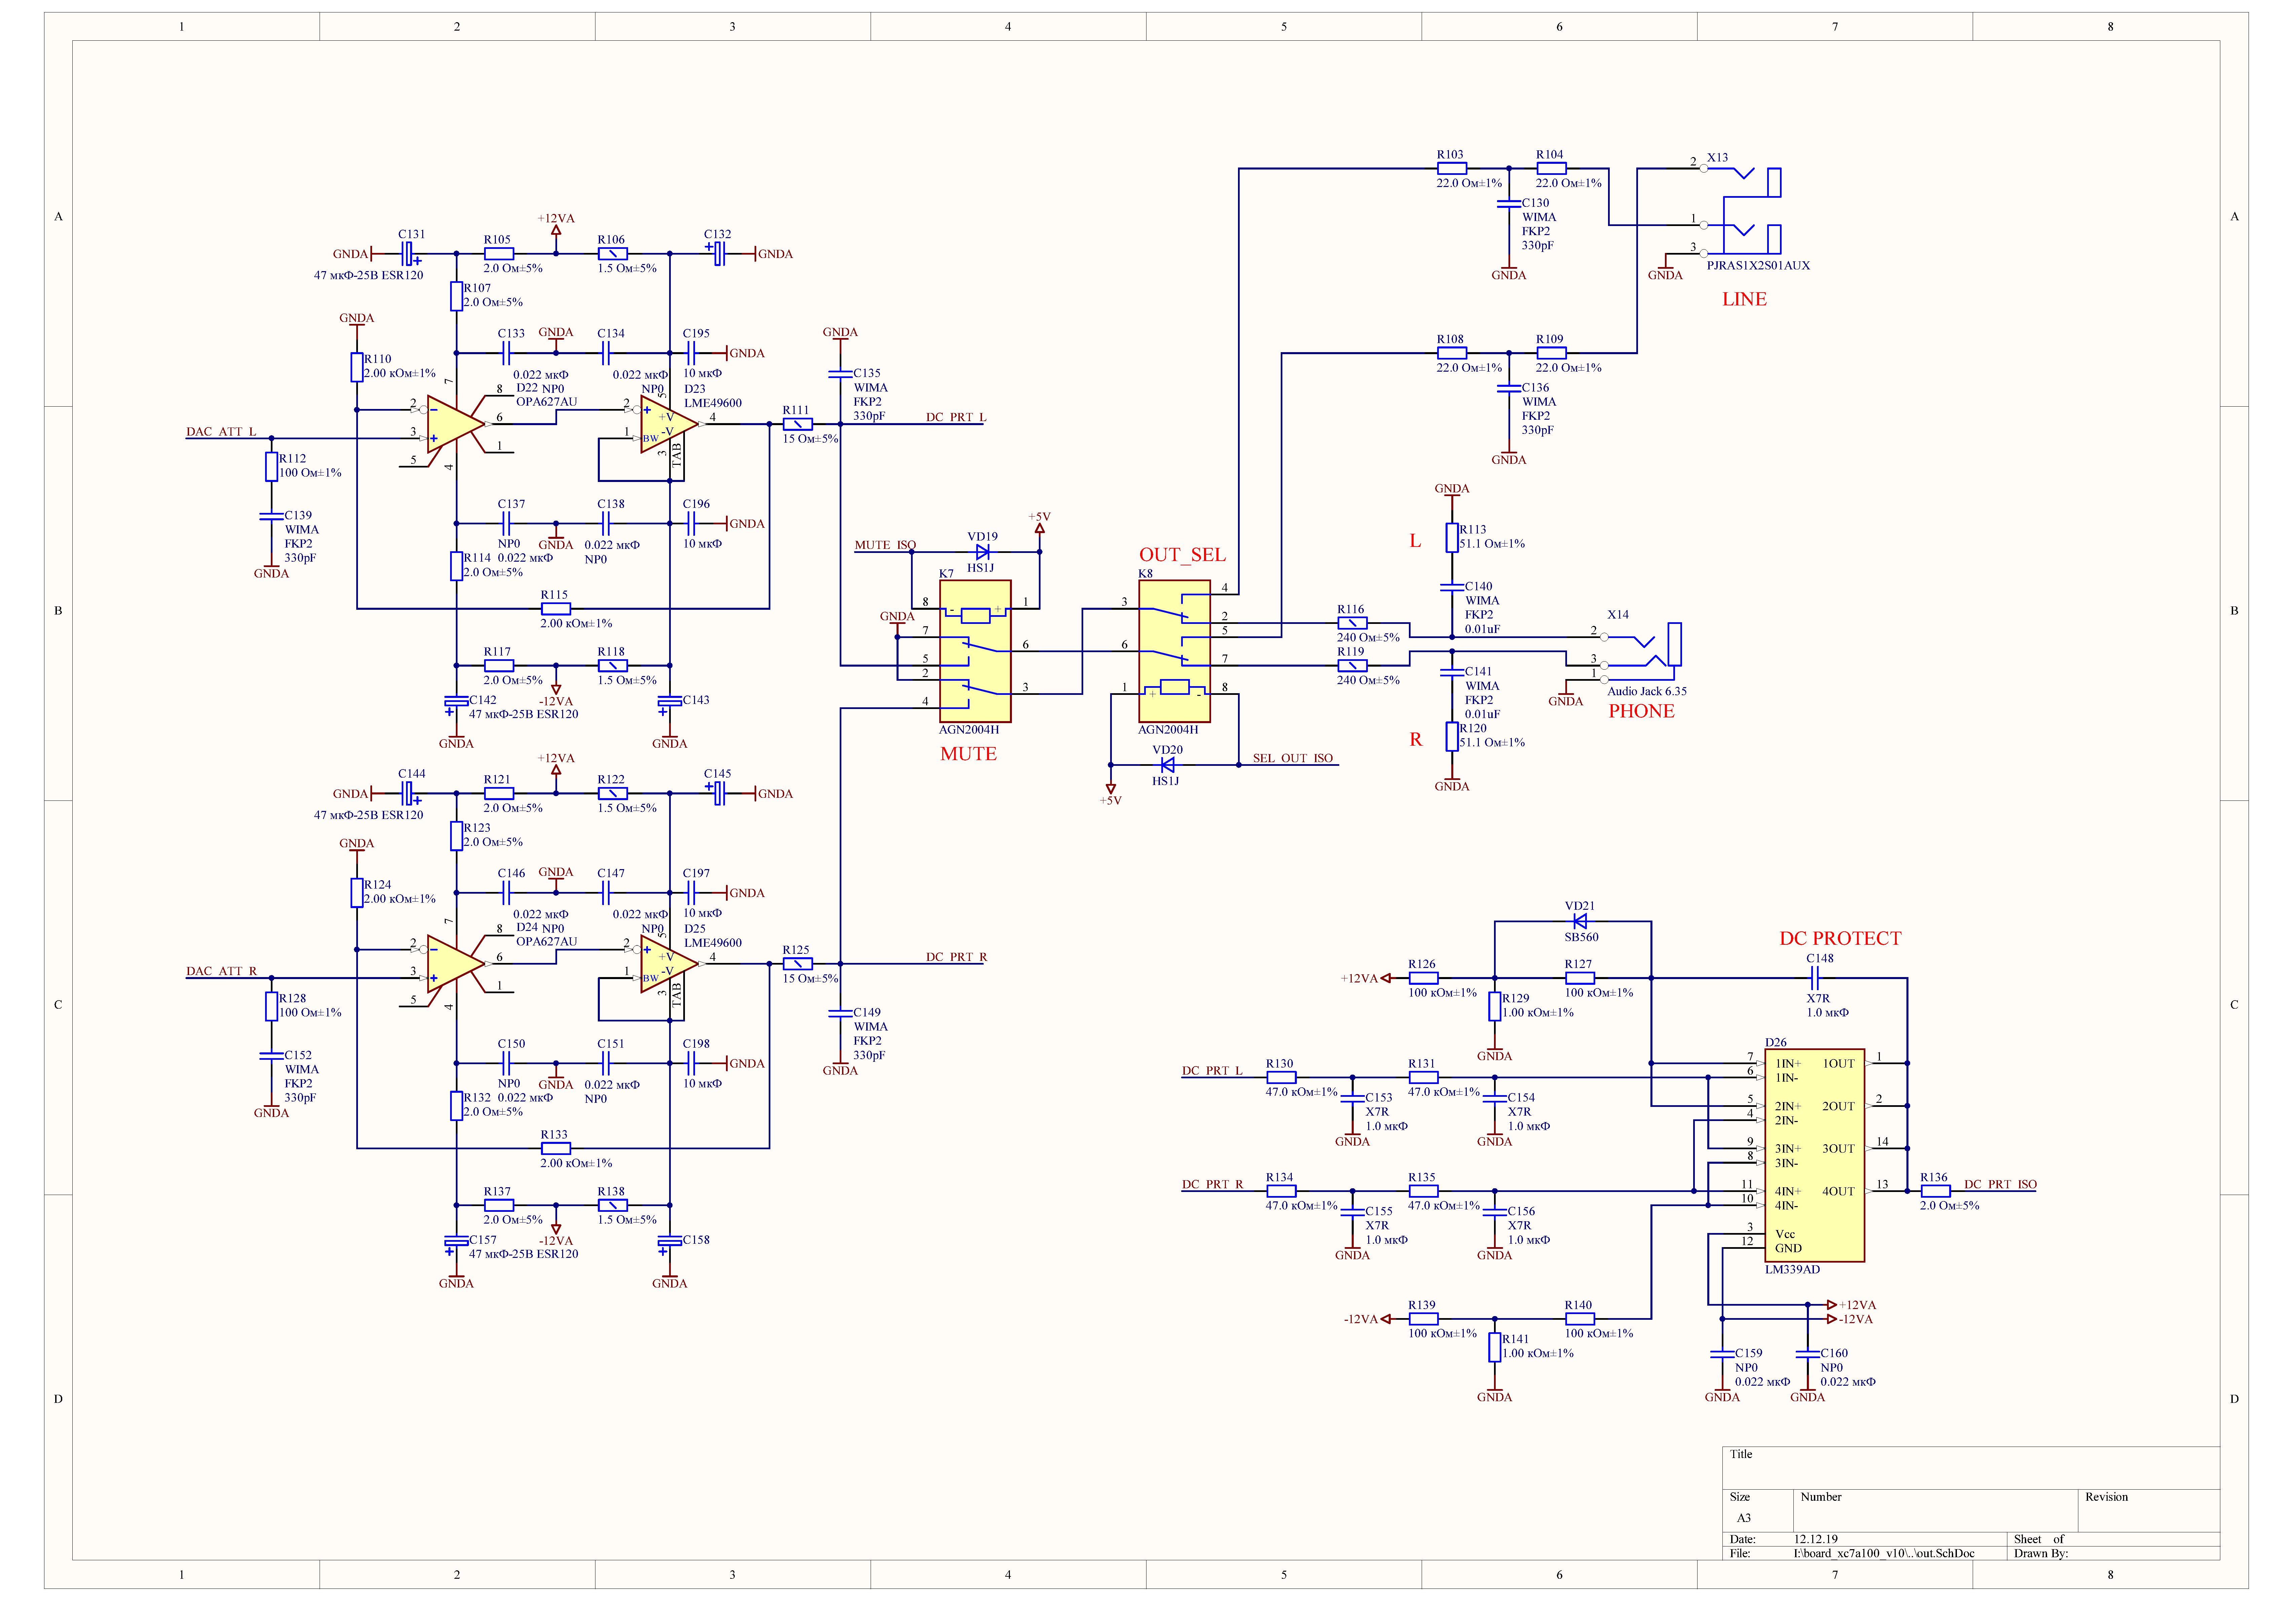Click the SEL_OUT_ISO net label
The height and width of the screenshot is (1606, 2296).
click(x=1293, y=758)
